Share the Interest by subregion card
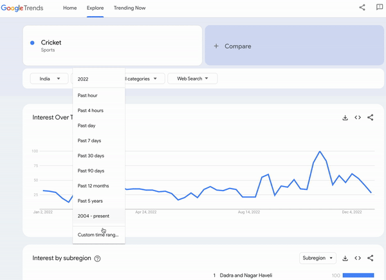The height and width of the screenshot is (280, 386). coord(371,258)
